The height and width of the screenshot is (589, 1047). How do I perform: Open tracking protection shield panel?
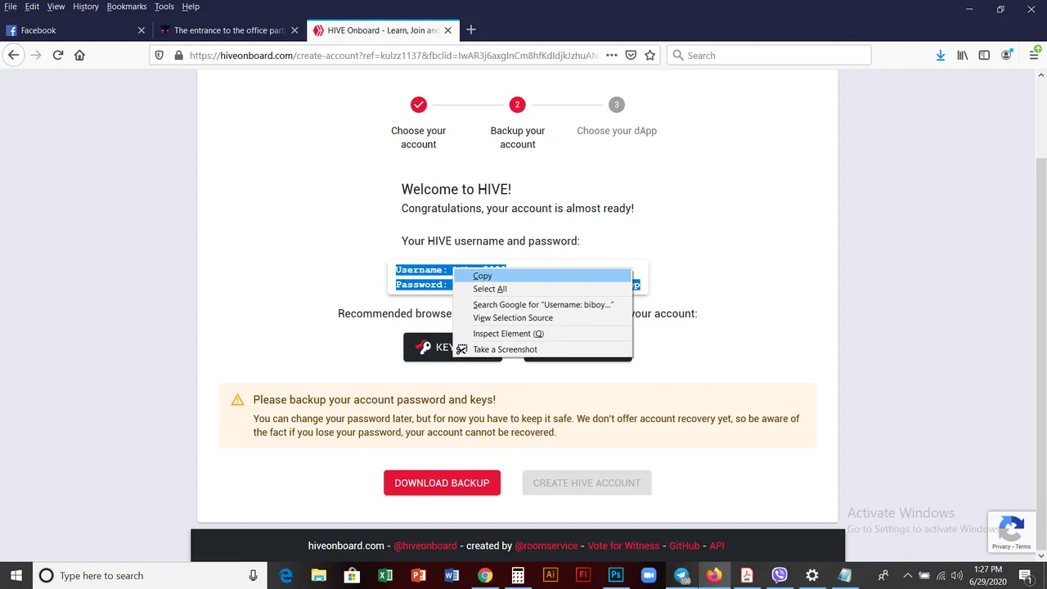pos(161,55)
